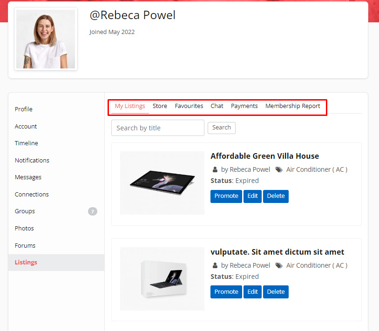View Notifications in the sidebar
379x331 pixels.
click(32, 161)
